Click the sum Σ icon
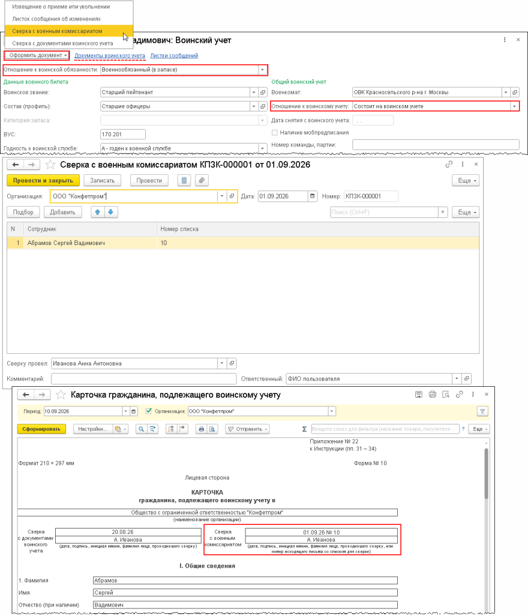This screenshot has width=528, height=615. tap(304, 429)
